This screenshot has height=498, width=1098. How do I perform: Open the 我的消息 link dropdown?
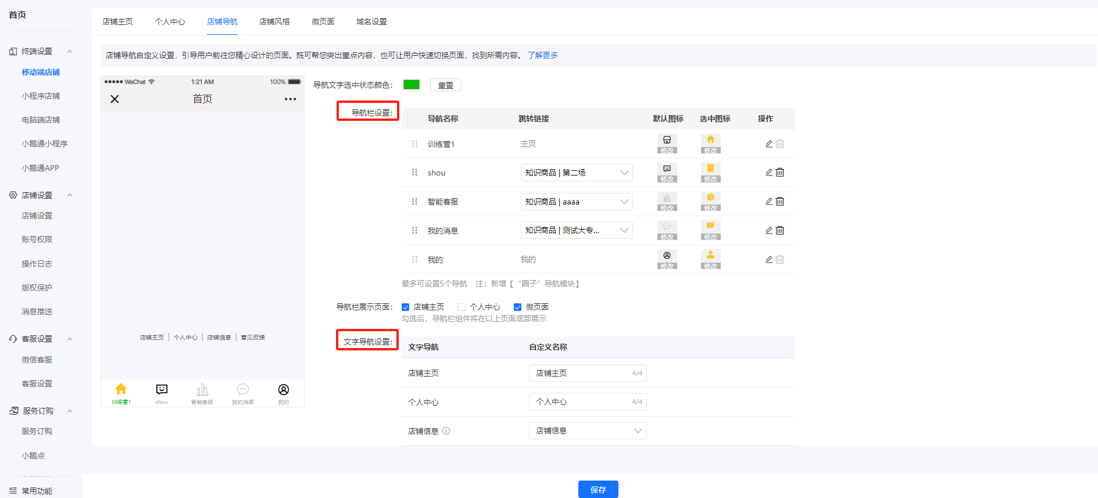(577, 231)
